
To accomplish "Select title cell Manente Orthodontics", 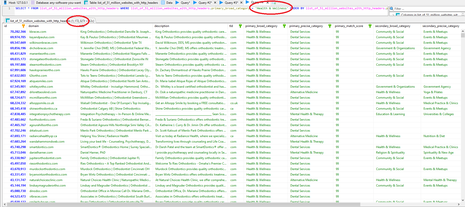I will [115, 54].
